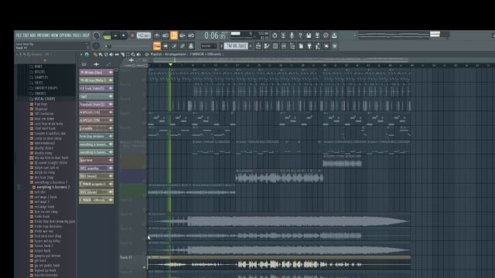Image resolution: width=495 pixels, height=278 pixels.
Task: Click the red record button
Action: coord(132,36)
